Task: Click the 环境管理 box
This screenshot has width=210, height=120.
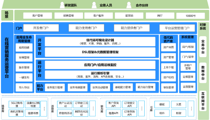Action: (24, 57)
